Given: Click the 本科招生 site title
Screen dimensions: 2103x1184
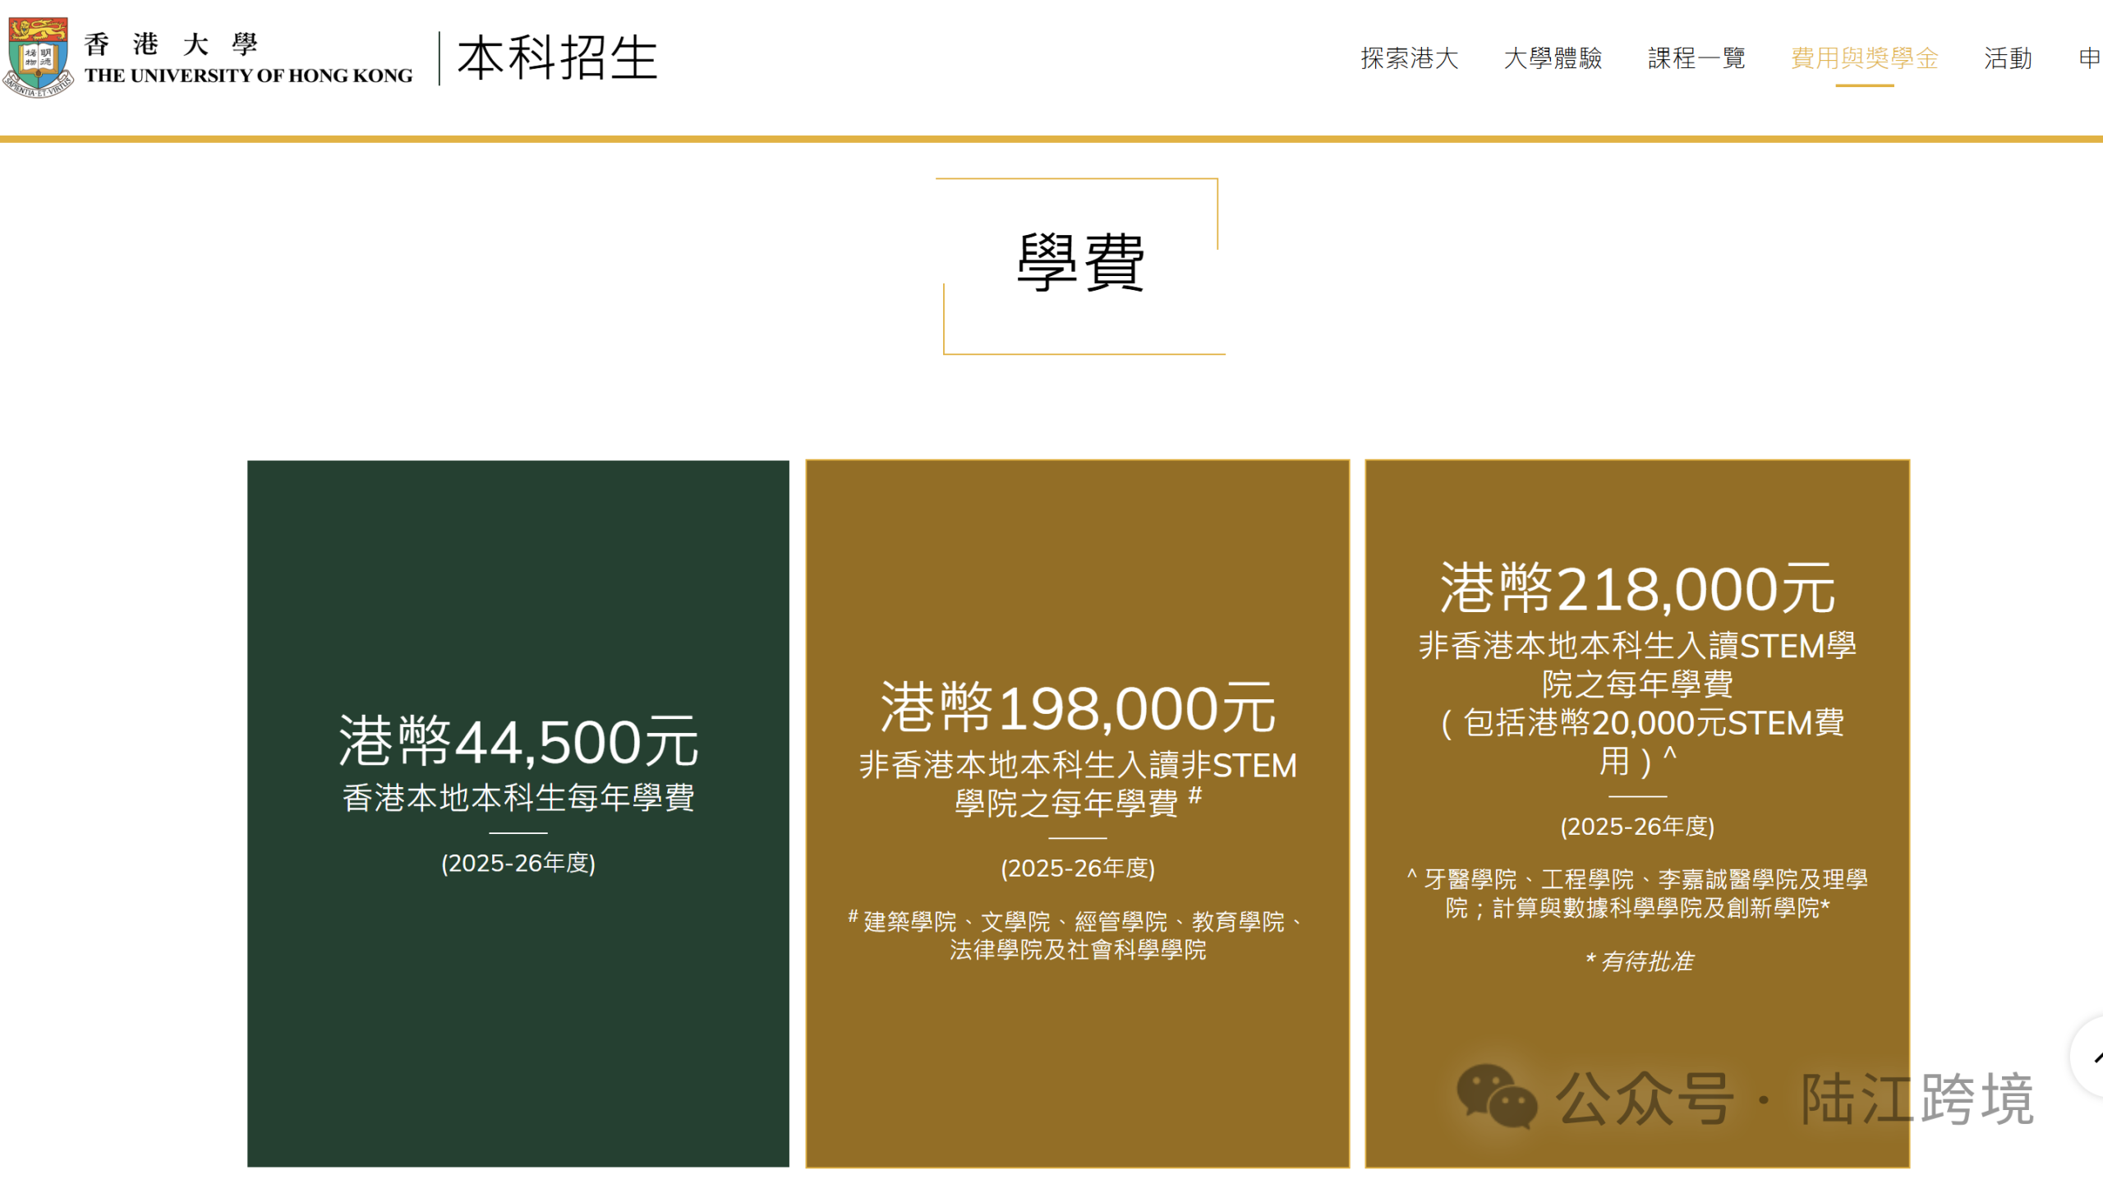Looking at the screenshot, I should point(557,58).
